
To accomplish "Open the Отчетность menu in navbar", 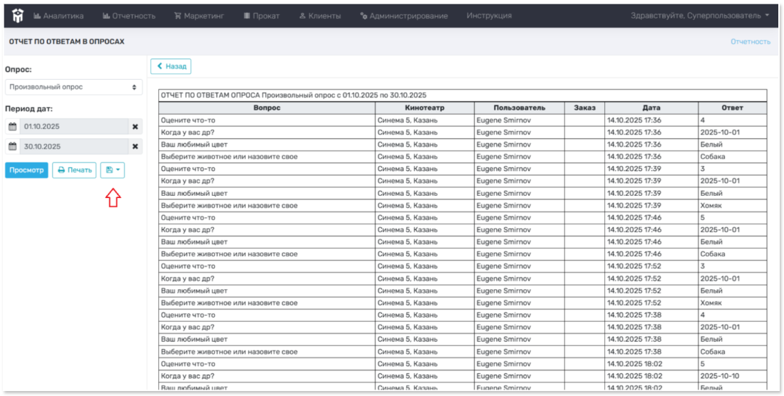I will tap(129, 16).
